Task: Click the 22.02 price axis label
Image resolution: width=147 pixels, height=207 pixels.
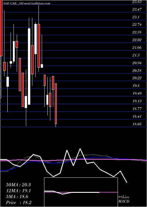Action: click(137, 40)
